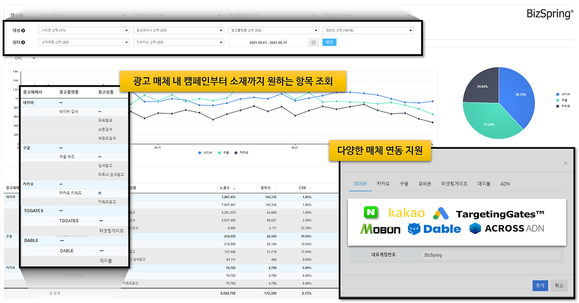This screenshot has width=579, height=303.
Task: Click the 취소 button in dialog
Action: click(559, 286)
